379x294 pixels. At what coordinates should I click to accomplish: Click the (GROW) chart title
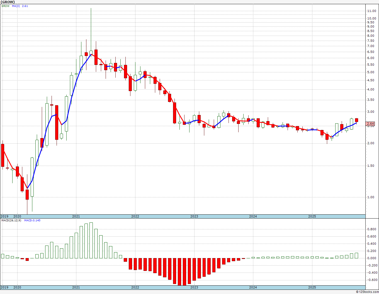click(x=8, y=2)
